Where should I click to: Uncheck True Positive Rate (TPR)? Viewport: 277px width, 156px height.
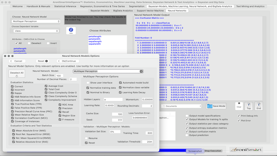[x=13, y=104]
